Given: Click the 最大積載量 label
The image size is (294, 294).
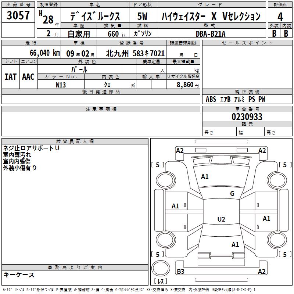Looking at the screenshot, I should [x=183, y=61].
